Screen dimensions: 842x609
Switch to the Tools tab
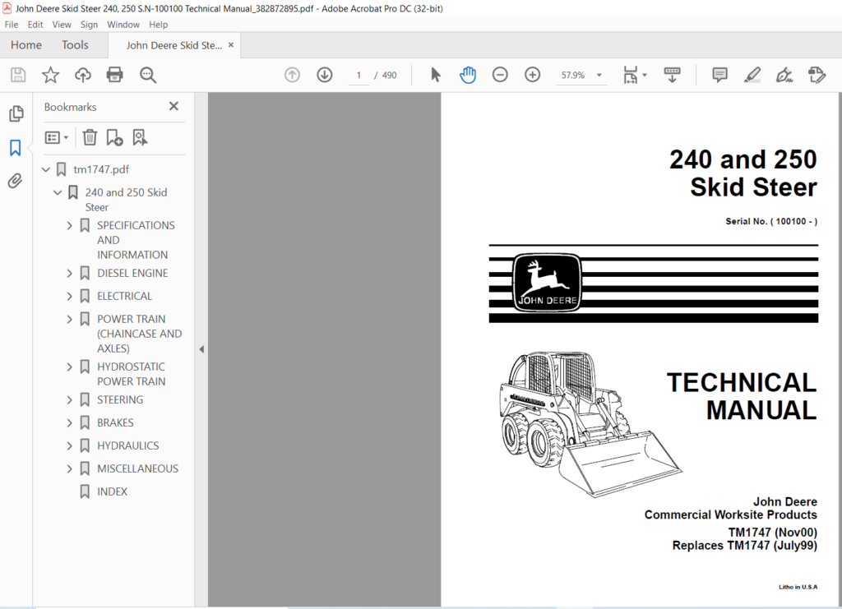75,45
